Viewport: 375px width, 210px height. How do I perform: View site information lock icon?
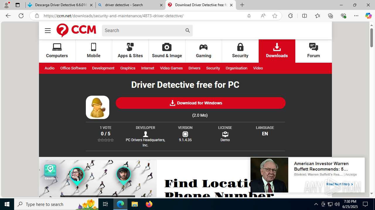(37, 16)
